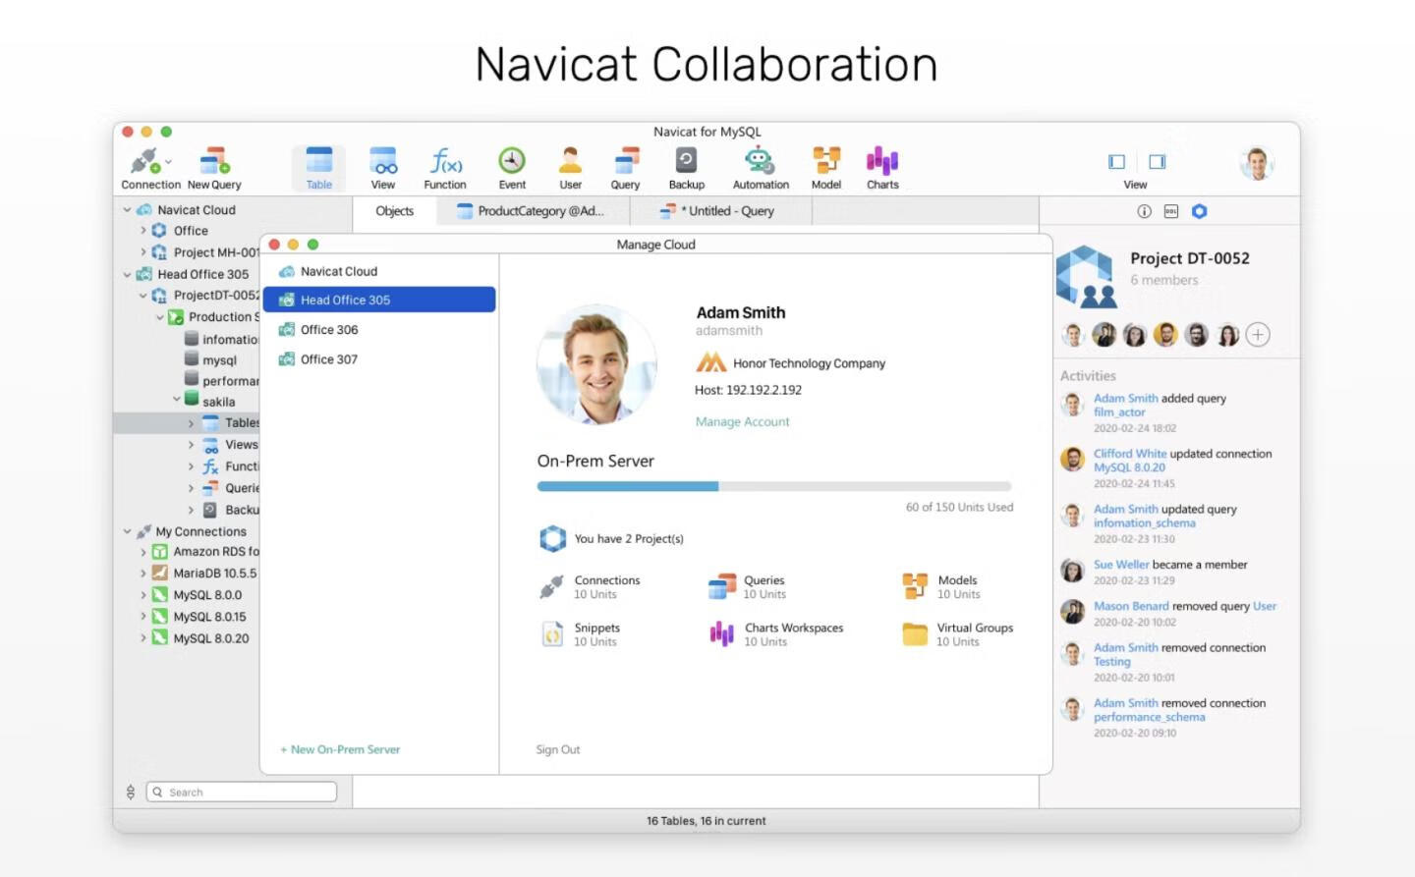Open Mason Benard activity link

point(1131,606)
